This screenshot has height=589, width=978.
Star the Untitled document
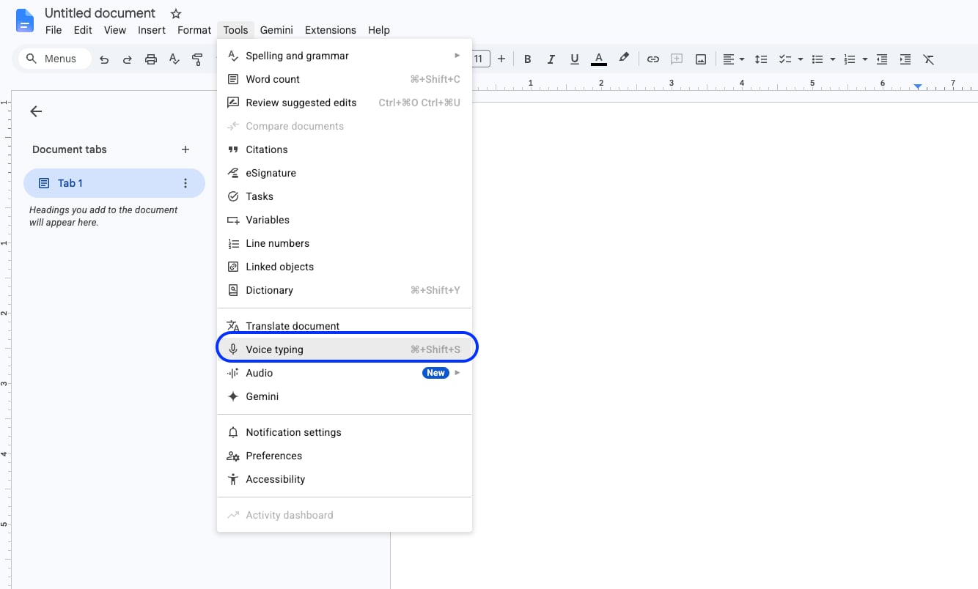(176, 14)
